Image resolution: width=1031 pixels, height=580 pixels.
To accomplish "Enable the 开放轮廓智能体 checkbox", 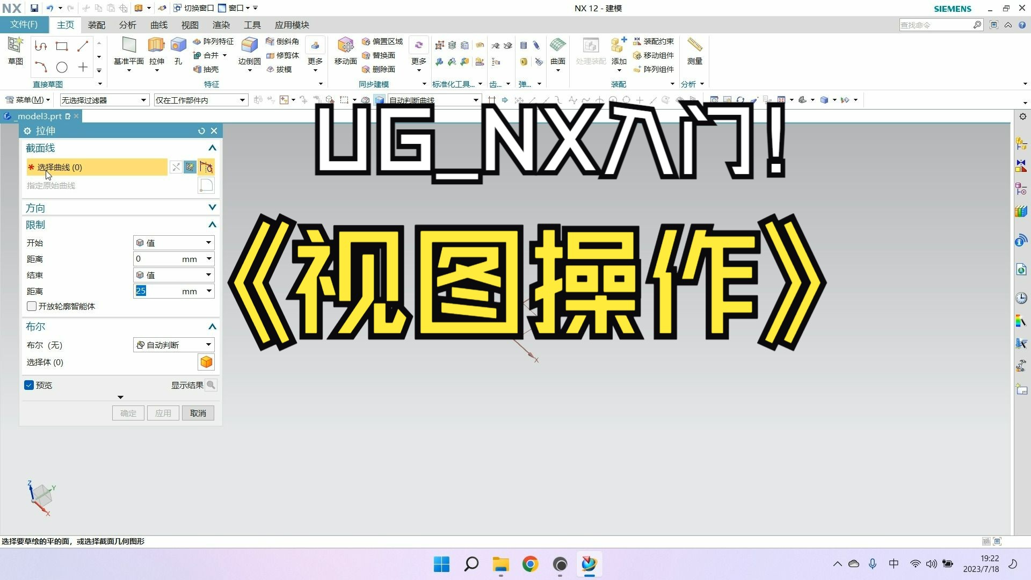I will point(32,306).
